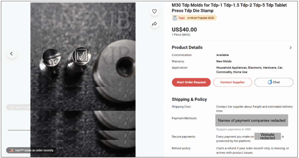Click the Top2 medal badge icon
The height and width of the screenshot is (158, 299).
175,18
